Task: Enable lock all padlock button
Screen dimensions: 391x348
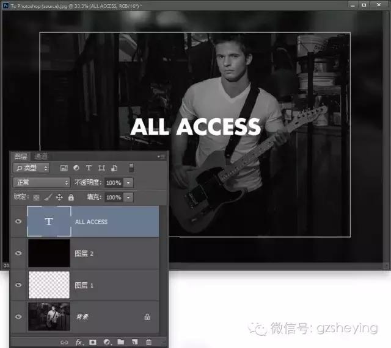Action: [71, 197]
